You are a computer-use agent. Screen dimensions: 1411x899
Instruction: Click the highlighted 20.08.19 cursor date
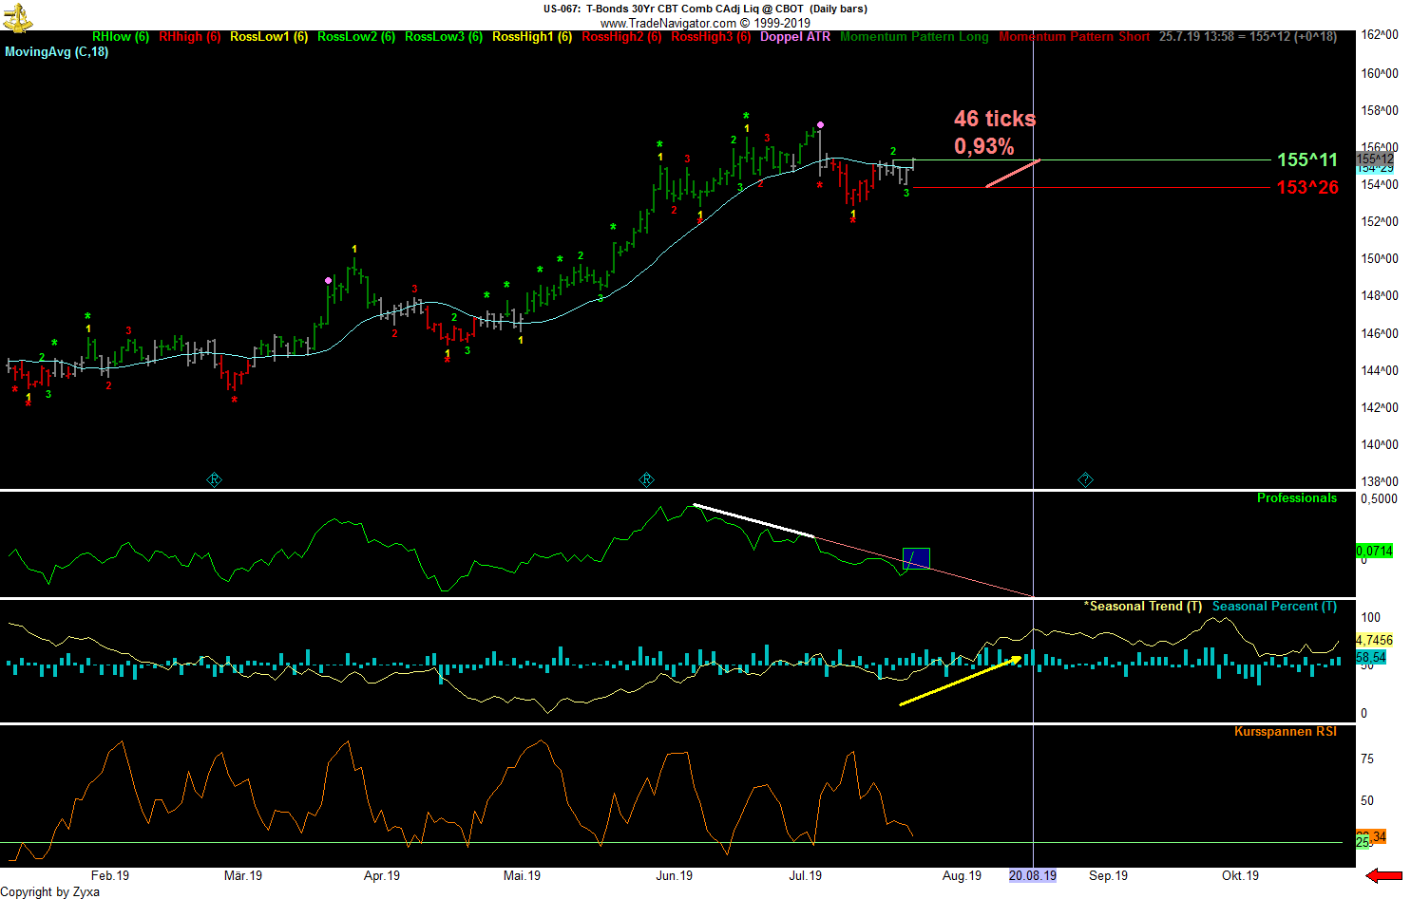pos(1033,876)
